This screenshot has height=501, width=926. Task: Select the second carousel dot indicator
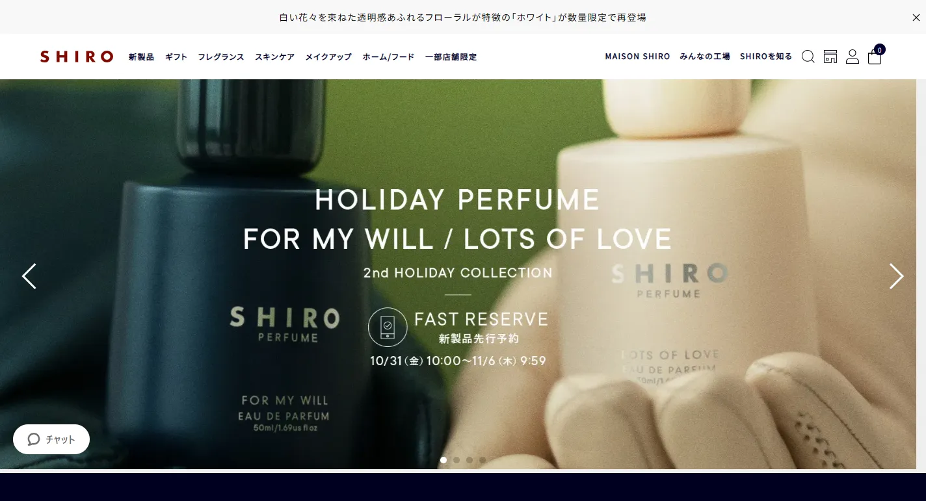click(x=456, y=460)
